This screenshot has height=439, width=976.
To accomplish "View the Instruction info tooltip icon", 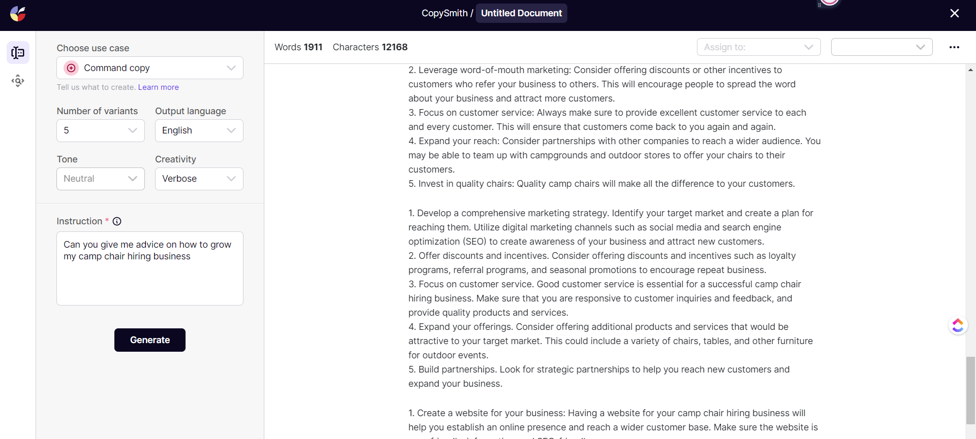I will pyautogui.click(x=117, y=221).
